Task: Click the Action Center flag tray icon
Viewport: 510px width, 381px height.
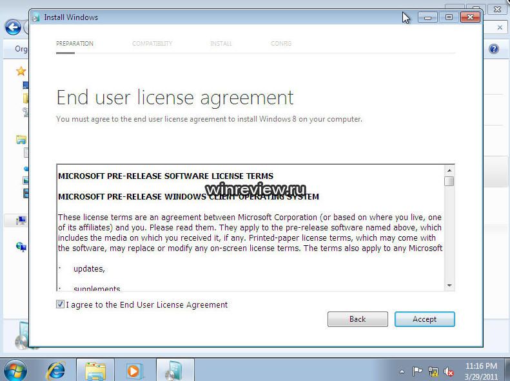Action: pyautogui.click(x=417, y=371)
